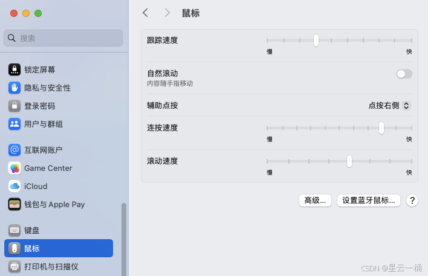Image resolution: width=428 pixels, height=276 pixels.
Task: Click the Game Center colorful bubbles icon
Action: (x=15, y=168)
